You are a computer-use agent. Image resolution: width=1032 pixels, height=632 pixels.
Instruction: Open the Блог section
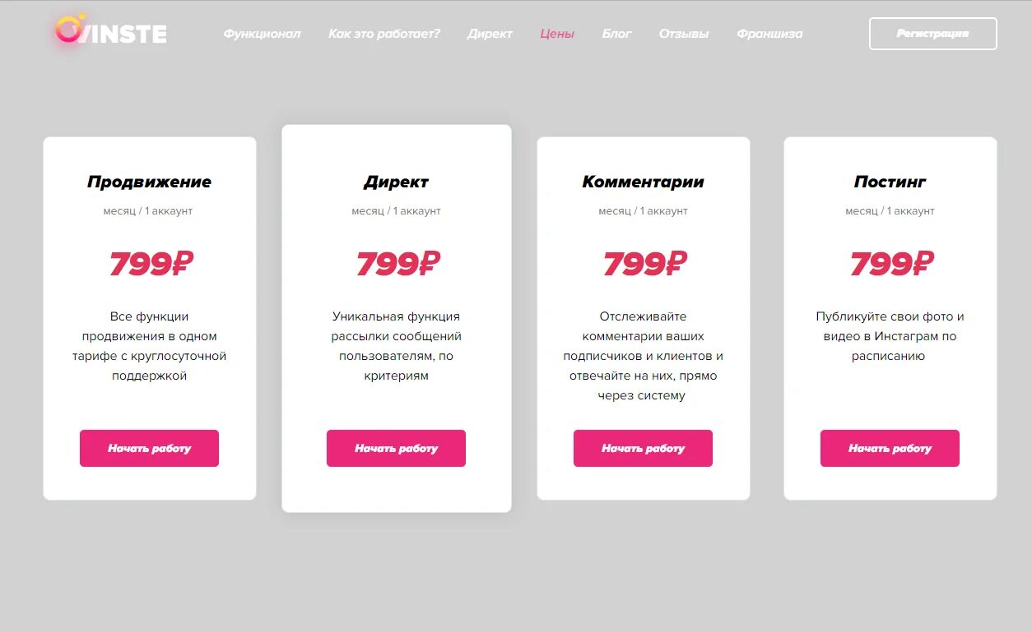pos(616,34)
